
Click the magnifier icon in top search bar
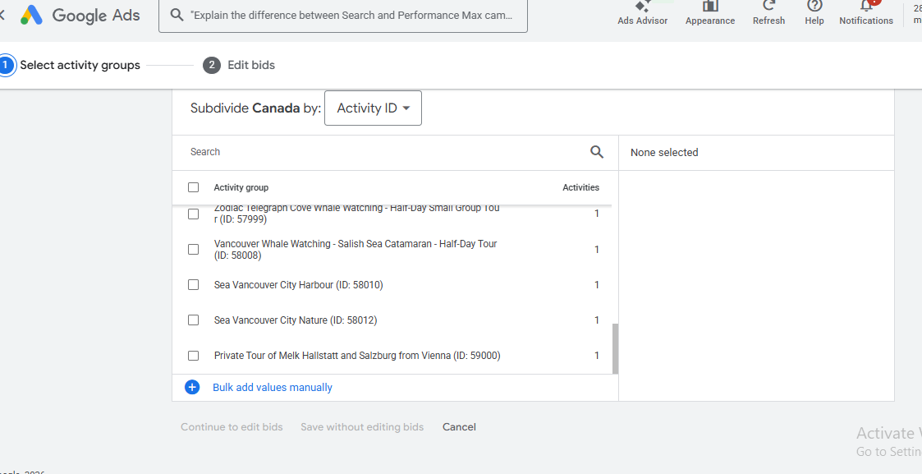coord(177,16)
